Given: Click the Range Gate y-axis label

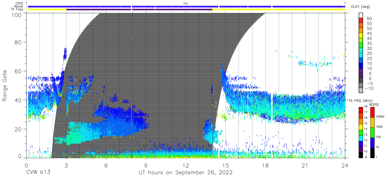Looking at the screenshot, I should point(5,86).
